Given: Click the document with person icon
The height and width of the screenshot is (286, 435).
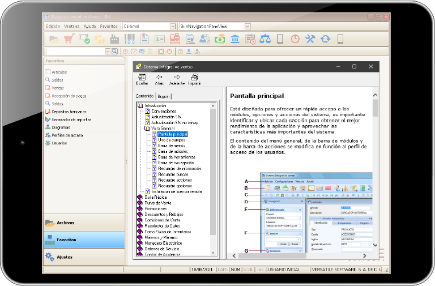Looking at the screenshot, I should [x=190, y=39].
